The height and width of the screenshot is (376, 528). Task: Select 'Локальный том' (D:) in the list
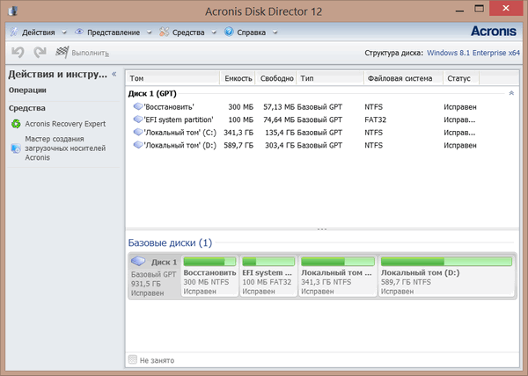(x=182, y=144)
